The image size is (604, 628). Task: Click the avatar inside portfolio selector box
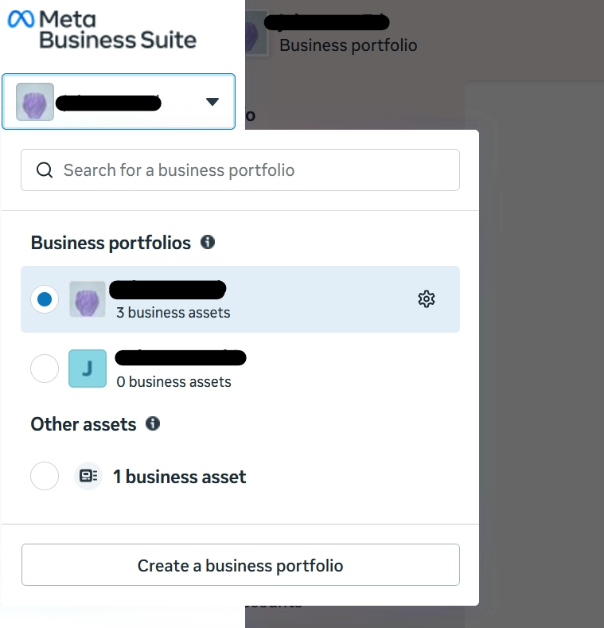[x=35, y=102]
